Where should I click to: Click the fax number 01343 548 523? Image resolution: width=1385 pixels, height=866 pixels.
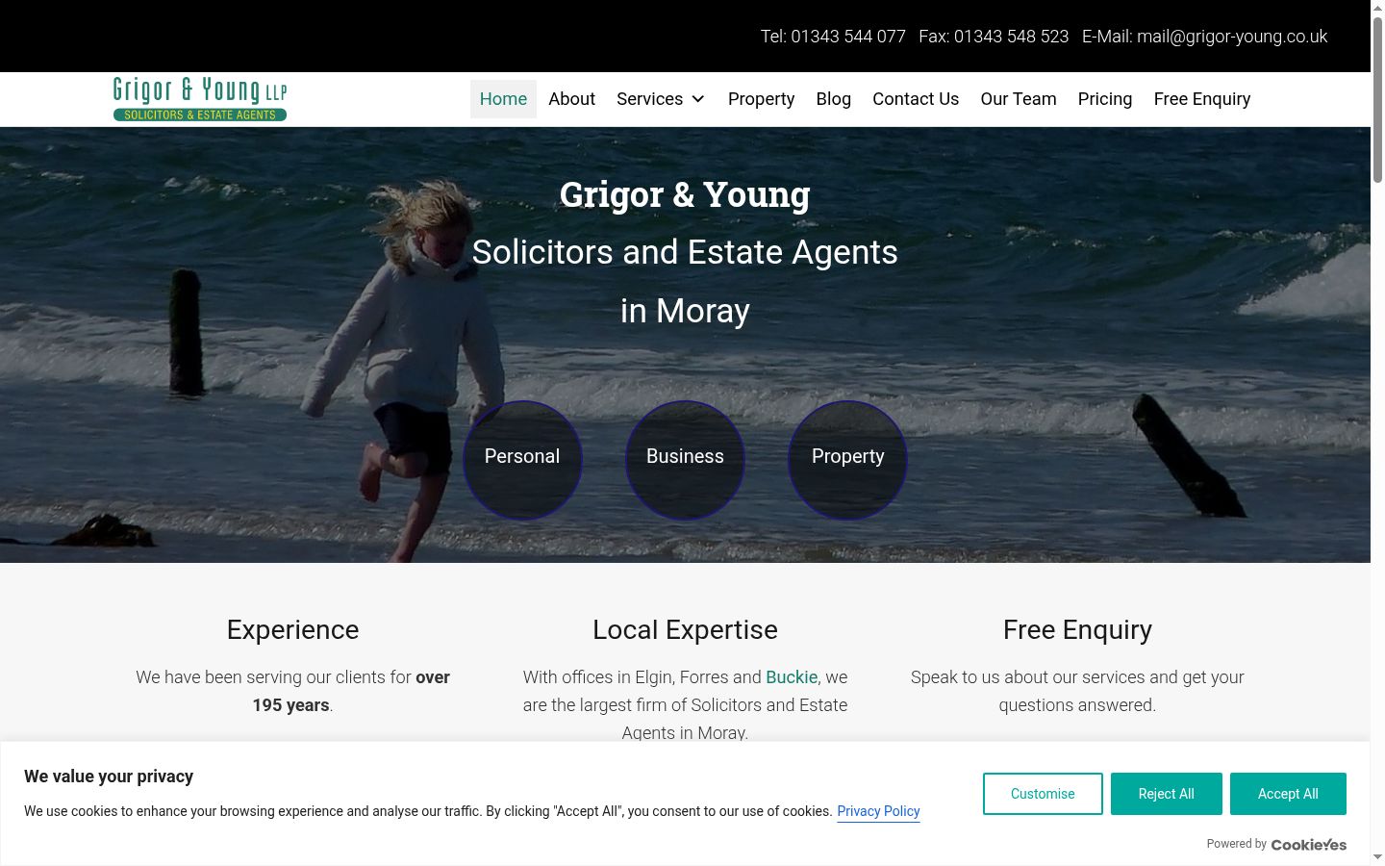coord(1011,37)
